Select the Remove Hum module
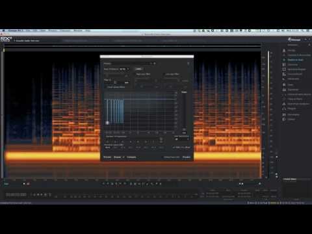The width and height of the screenshot is (312, 234). 295,60
